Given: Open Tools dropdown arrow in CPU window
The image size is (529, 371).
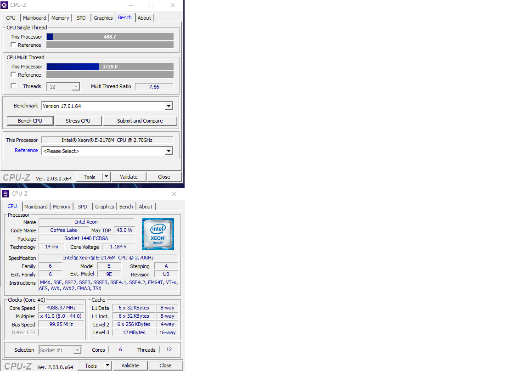Looking at the screenshot, I should point(108,365).
